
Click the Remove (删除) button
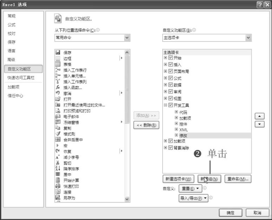coord(146,125)
